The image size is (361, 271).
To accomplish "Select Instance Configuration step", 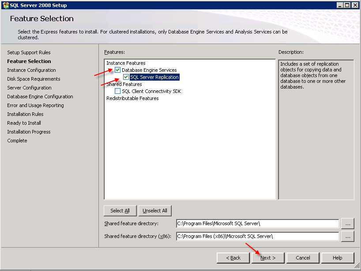I will 31,70.
